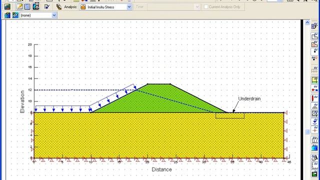The height and width of the screenshot is (180, 320).
Task: Open the disabled Time dropdown
Action: point(173,7)
